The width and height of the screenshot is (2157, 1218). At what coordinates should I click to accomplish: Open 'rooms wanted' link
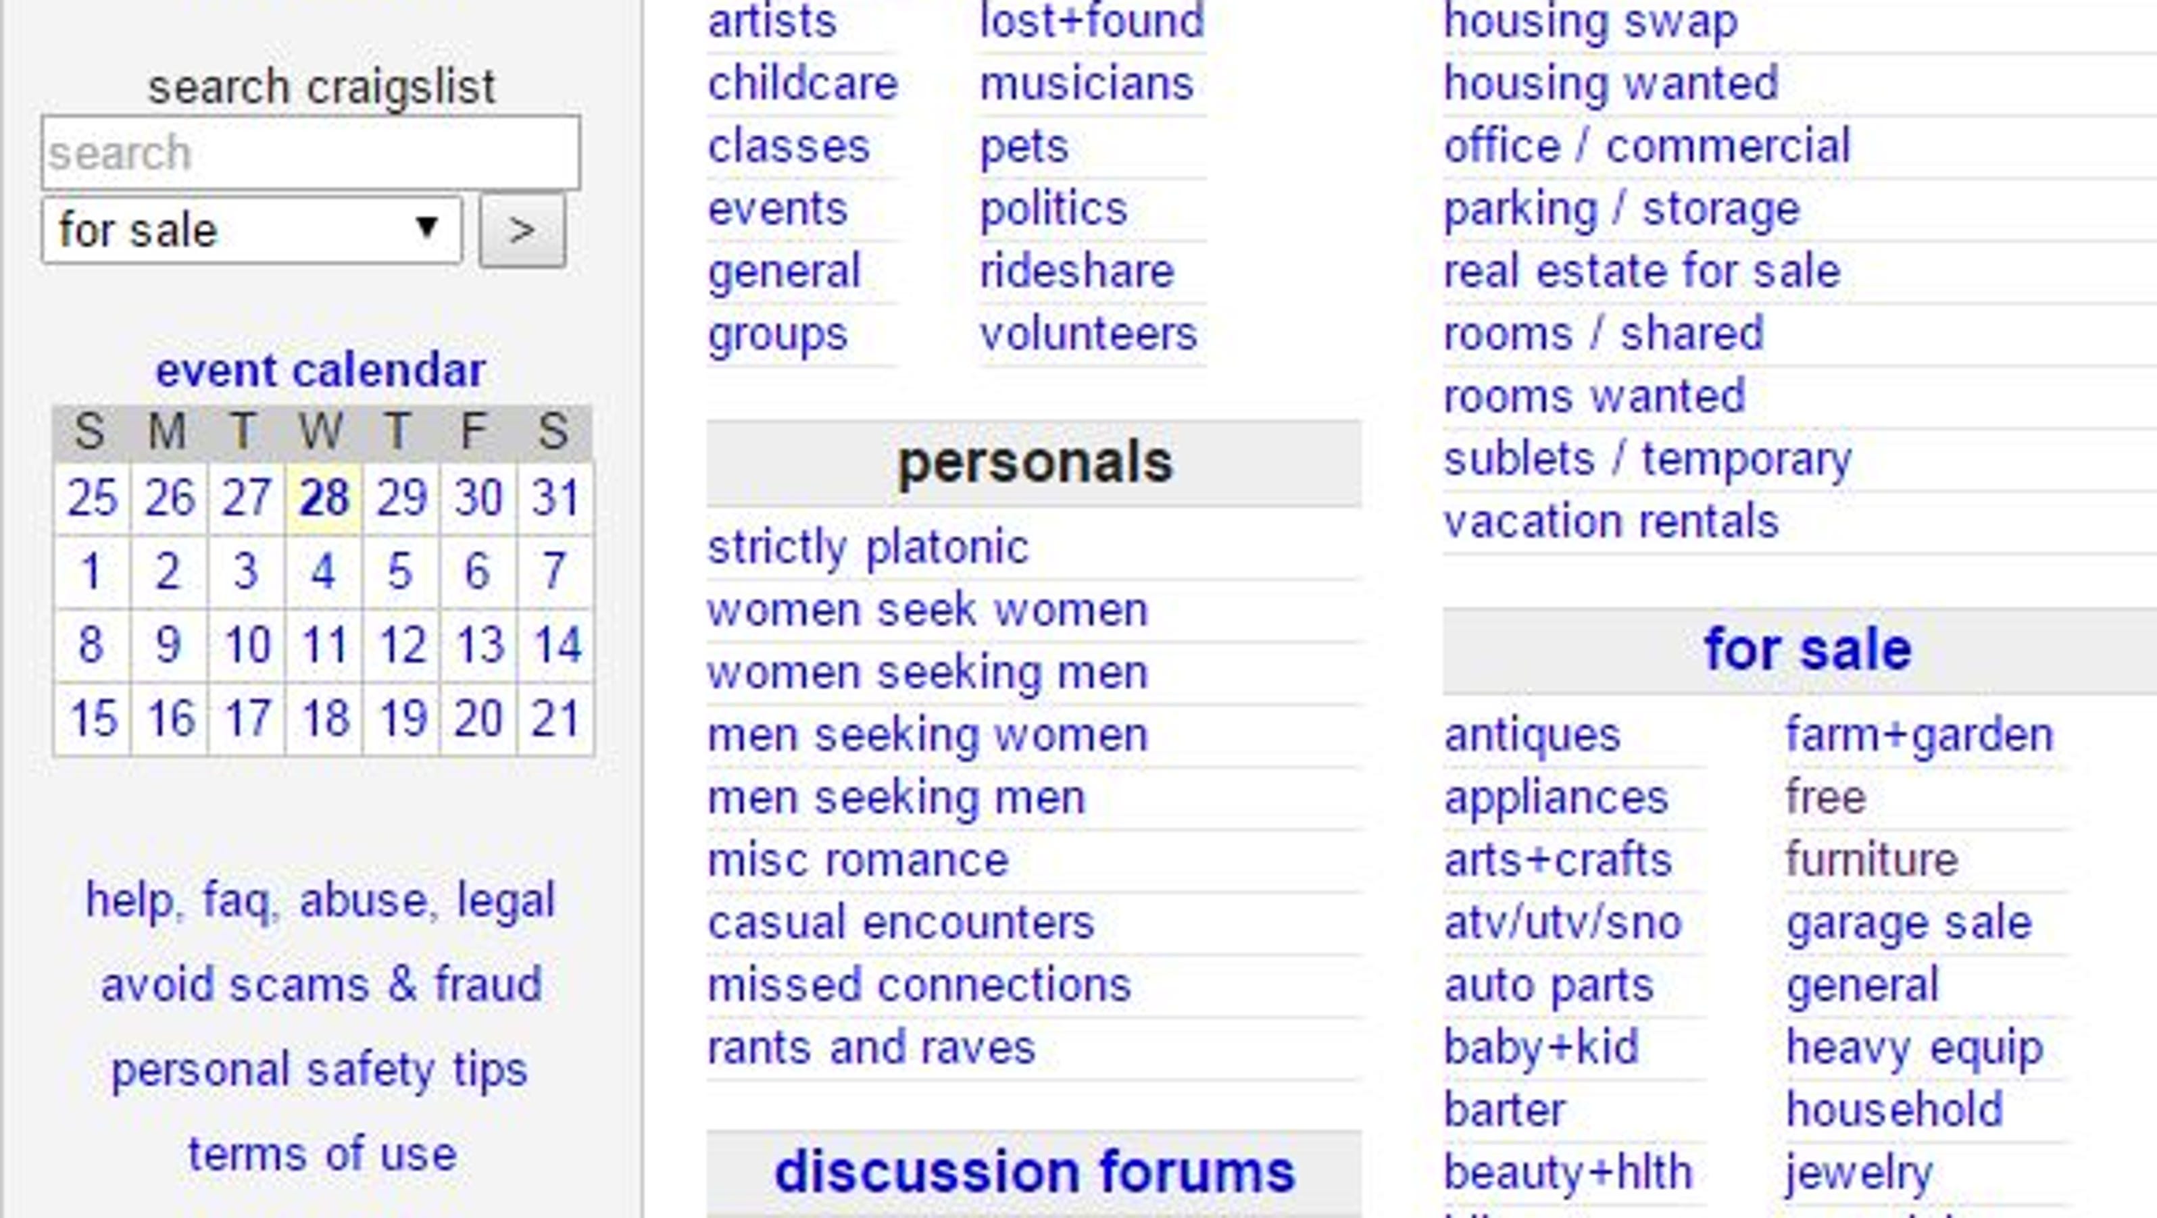coord(1594,397)
